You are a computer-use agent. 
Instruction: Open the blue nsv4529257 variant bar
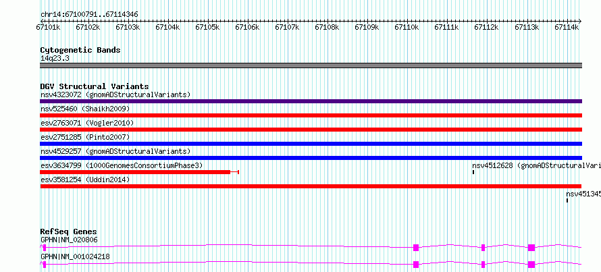(x=311, y=158)
